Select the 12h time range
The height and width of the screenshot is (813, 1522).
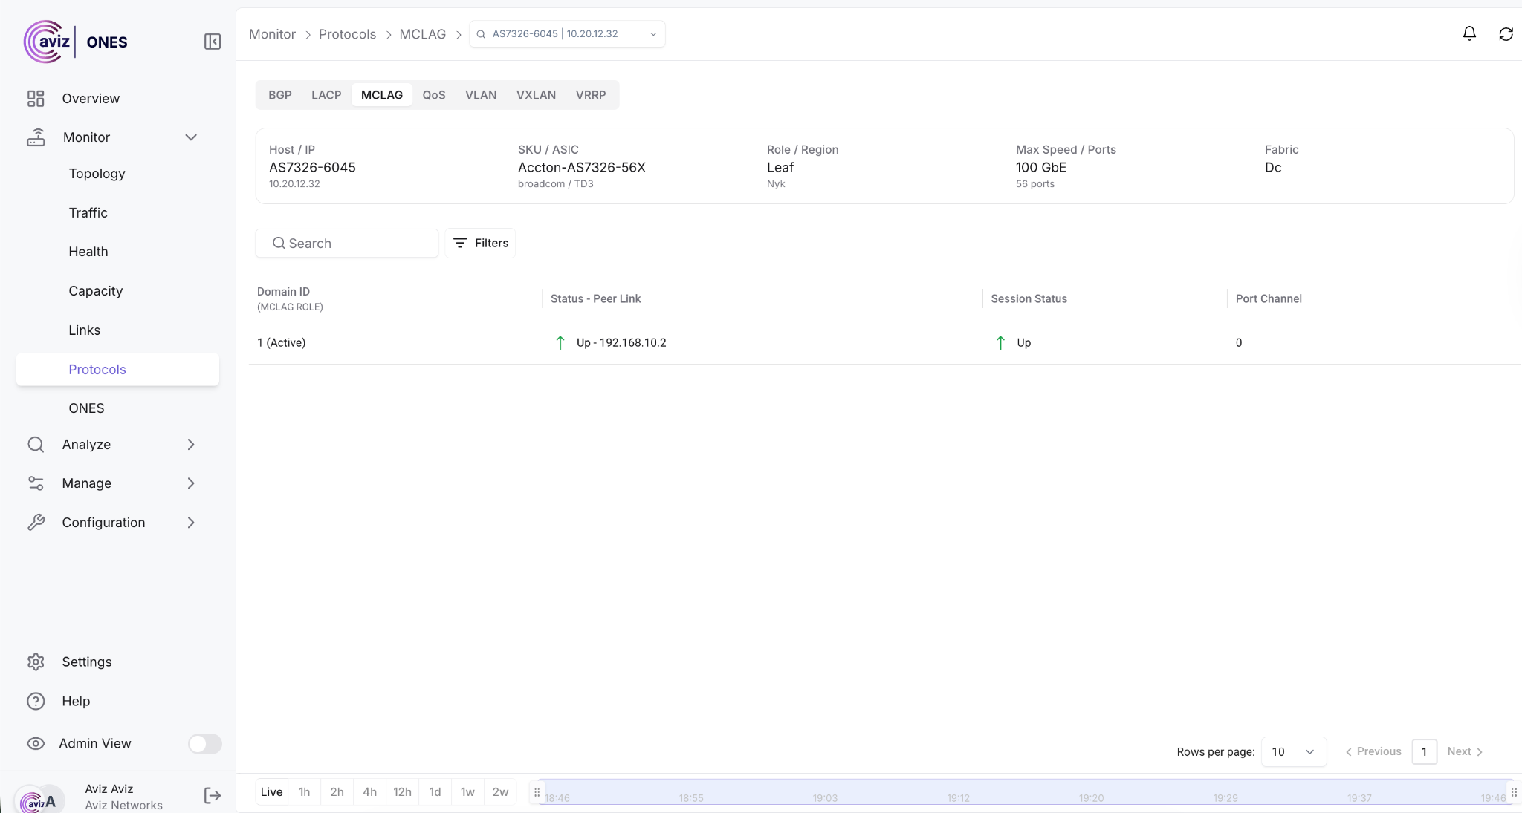[402, 791]
